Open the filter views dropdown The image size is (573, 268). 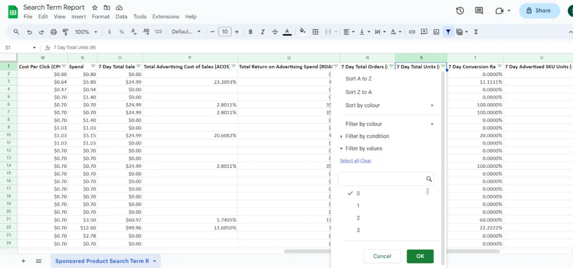[462, 32]
